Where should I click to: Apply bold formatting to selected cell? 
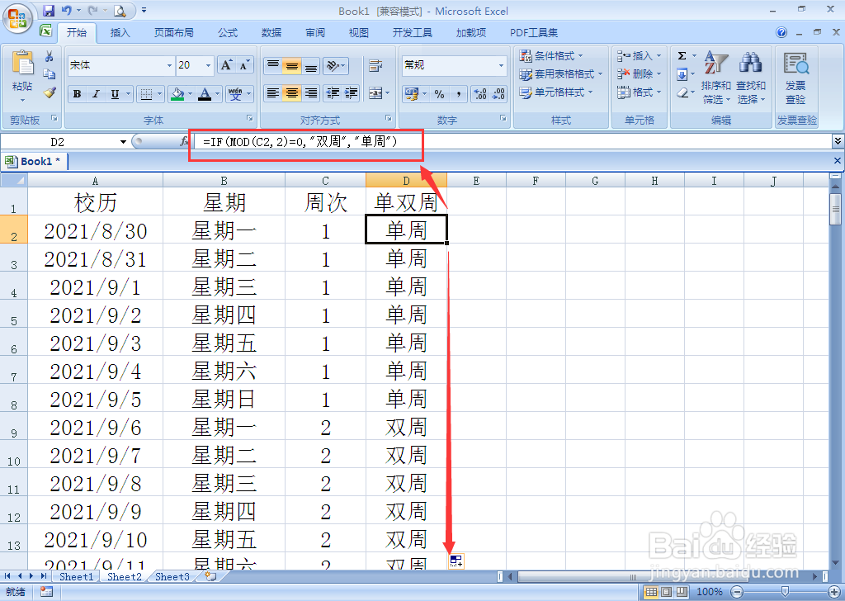pyautogui.click(x=77, y=92)
